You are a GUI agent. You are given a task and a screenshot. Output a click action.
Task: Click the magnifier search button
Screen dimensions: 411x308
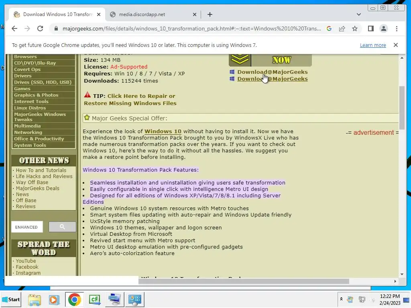pyautogui.click(x=62, y=227)
